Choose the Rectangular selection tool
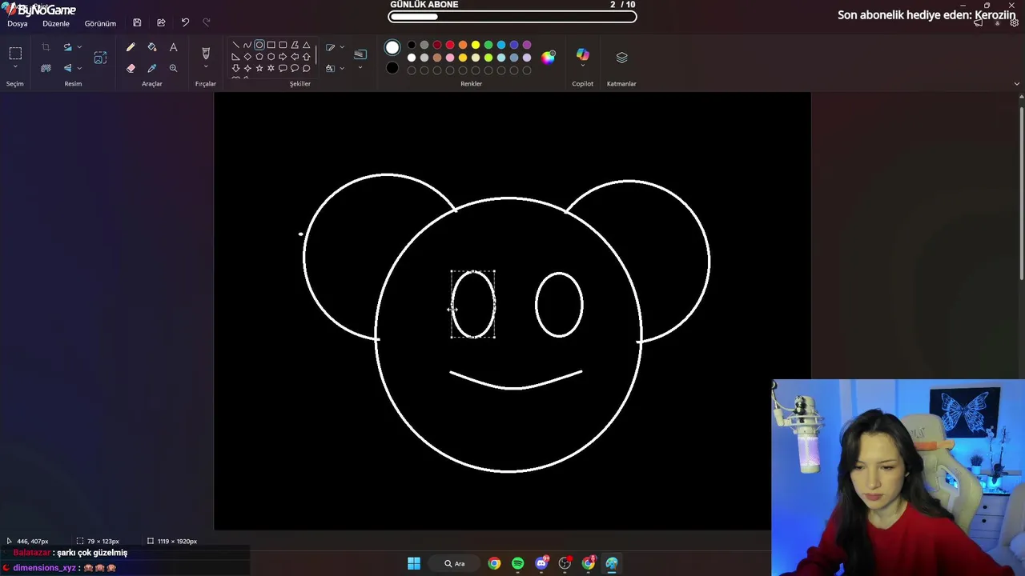 [x=15, y=54]
